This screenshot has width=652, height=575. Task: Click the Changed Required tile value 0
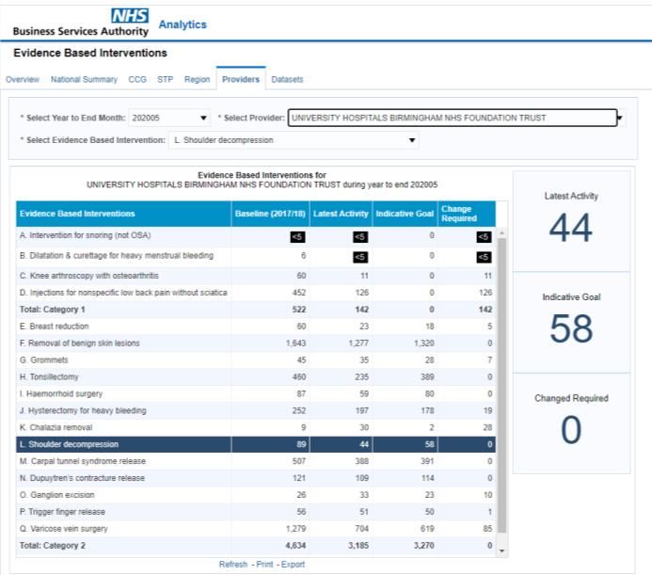tap(571, 430)
